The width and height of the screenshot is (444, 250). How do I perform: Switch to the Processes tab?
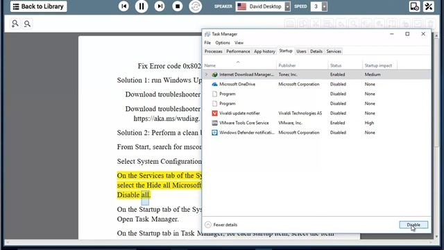213,51
